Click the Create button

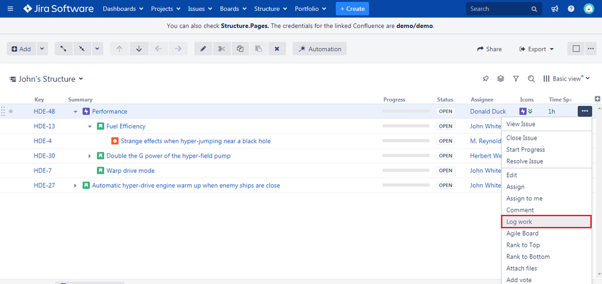(x=353, y=8)
